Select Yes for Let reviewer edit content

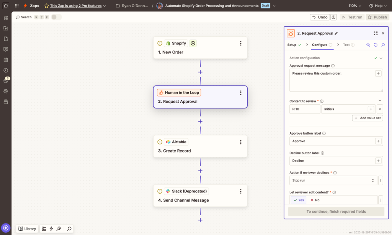pyautogui.click(x=298, y=200)
